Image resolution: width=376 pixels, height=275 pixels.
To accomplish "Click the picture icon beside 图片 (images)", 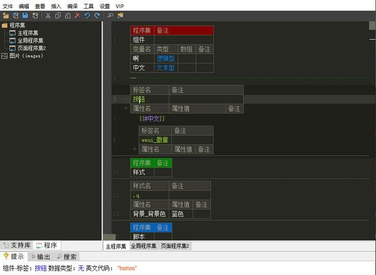I will (x=4, y=56).
